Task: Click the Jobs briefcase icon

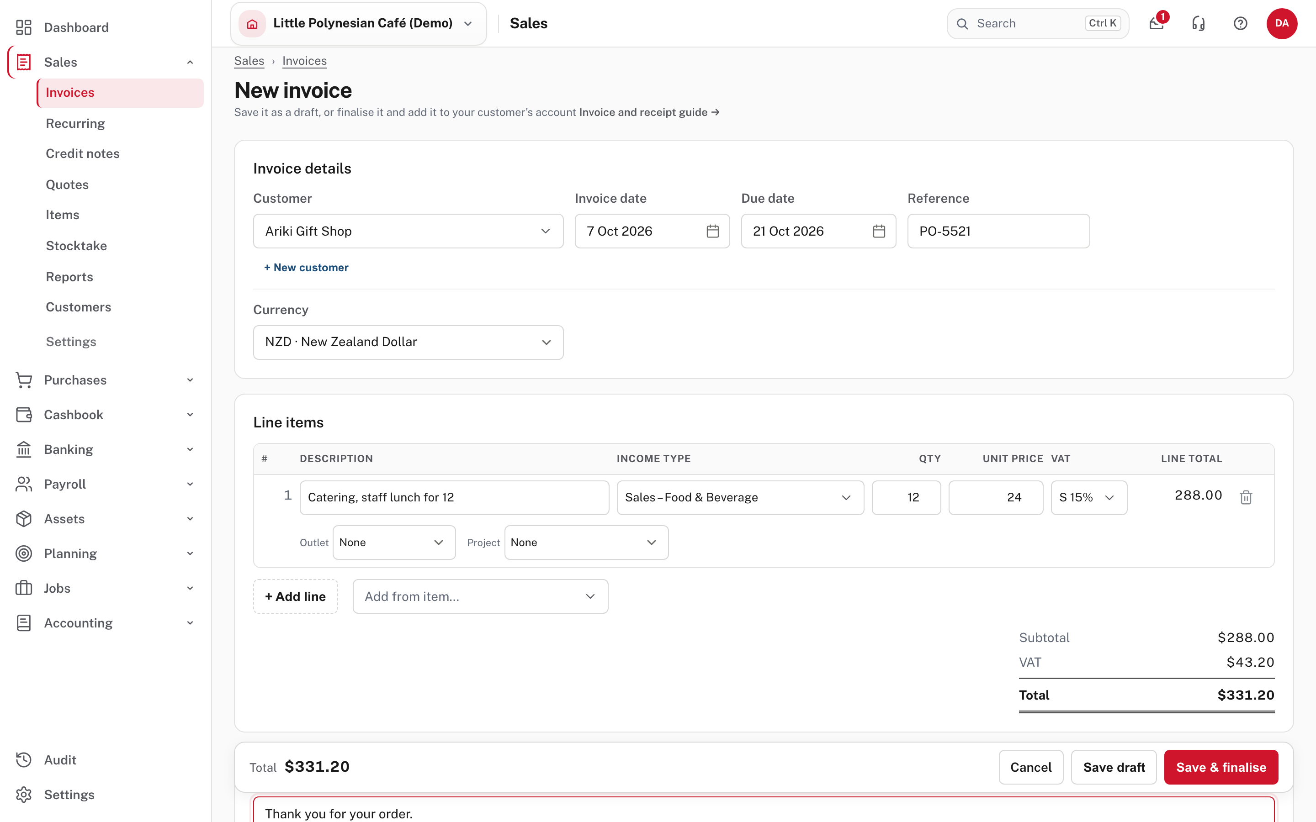Action: click(x=24, y=588)
